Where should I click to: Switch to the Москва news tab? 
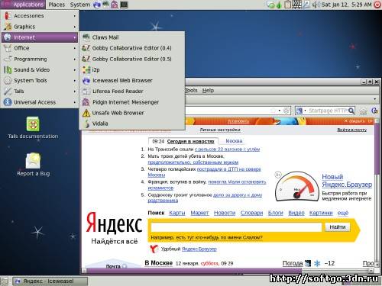(x=234, y=141)
